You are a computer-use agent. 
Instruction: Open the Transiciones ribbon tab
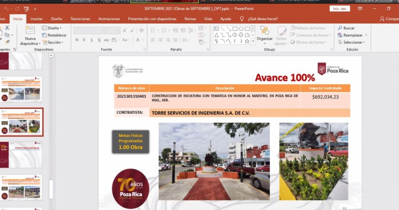tap(80, 19)
